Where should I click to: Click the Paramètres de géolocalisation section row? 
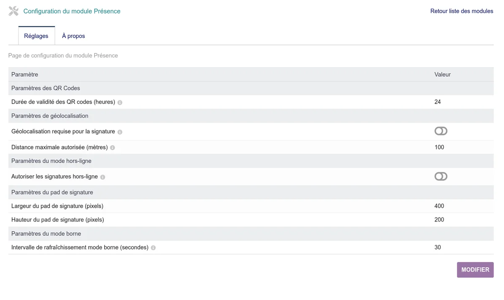(251, 116)
